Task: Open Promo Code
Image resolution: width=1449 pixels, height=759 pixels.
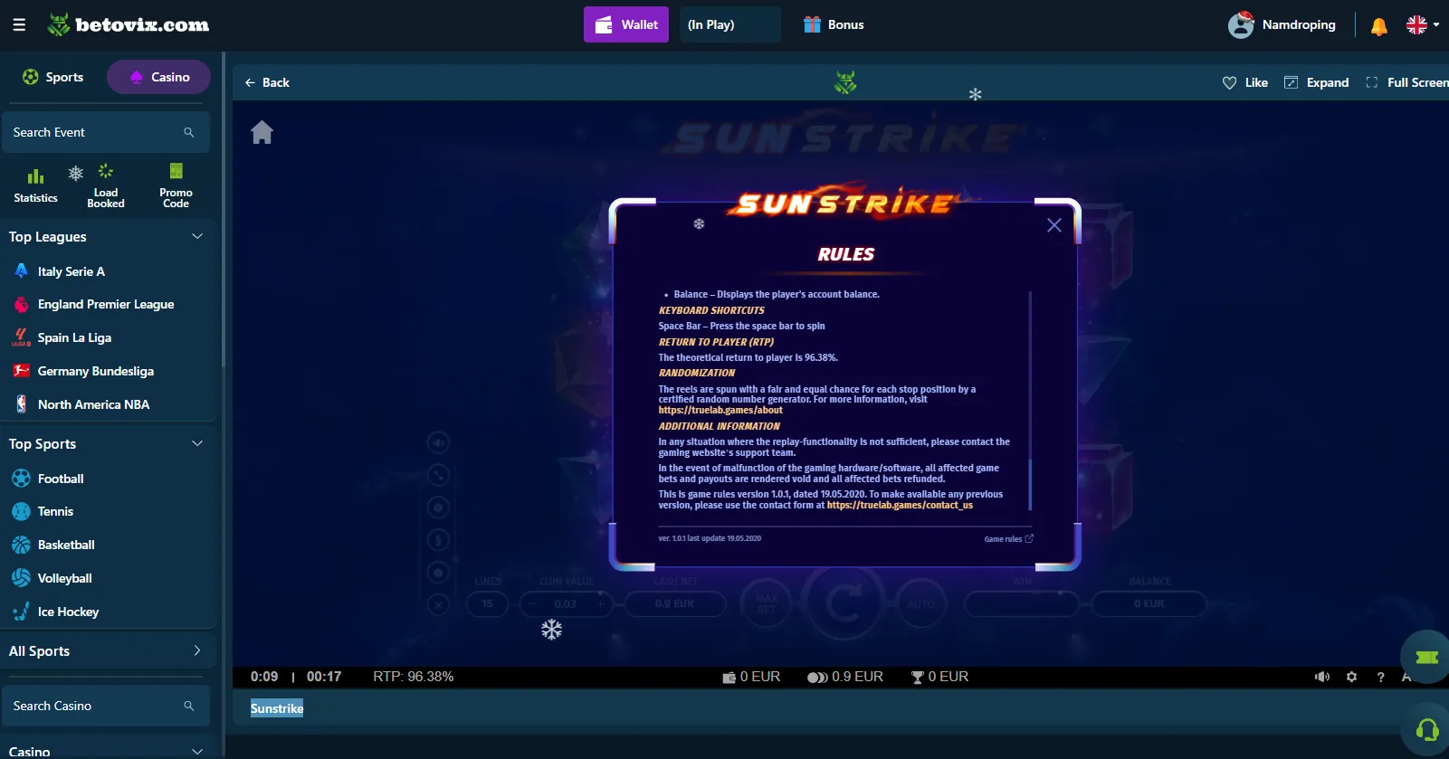Action: click(x=176, y=185)
